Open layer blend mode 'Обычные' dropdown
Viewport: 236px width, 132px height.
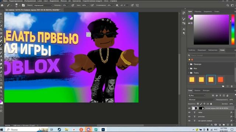201,99
